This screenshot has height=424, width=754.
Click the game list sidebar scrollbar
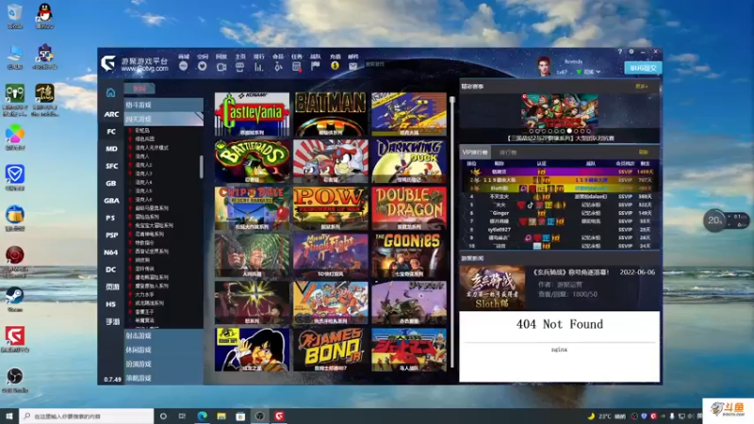point(201,167)
